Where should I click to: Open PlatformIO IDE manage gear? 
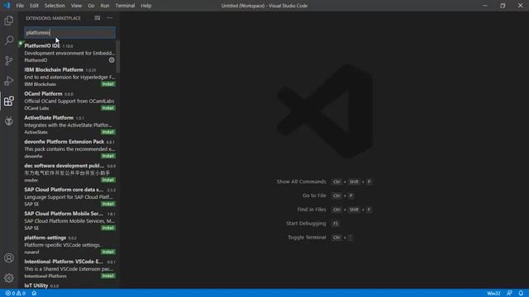click(112, 60)
